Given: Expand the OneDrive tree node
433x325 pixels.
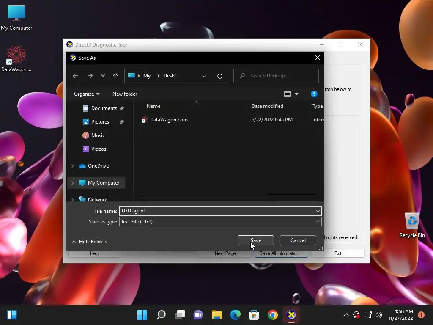Looking at the screenshot, I should tap(73, 166).
